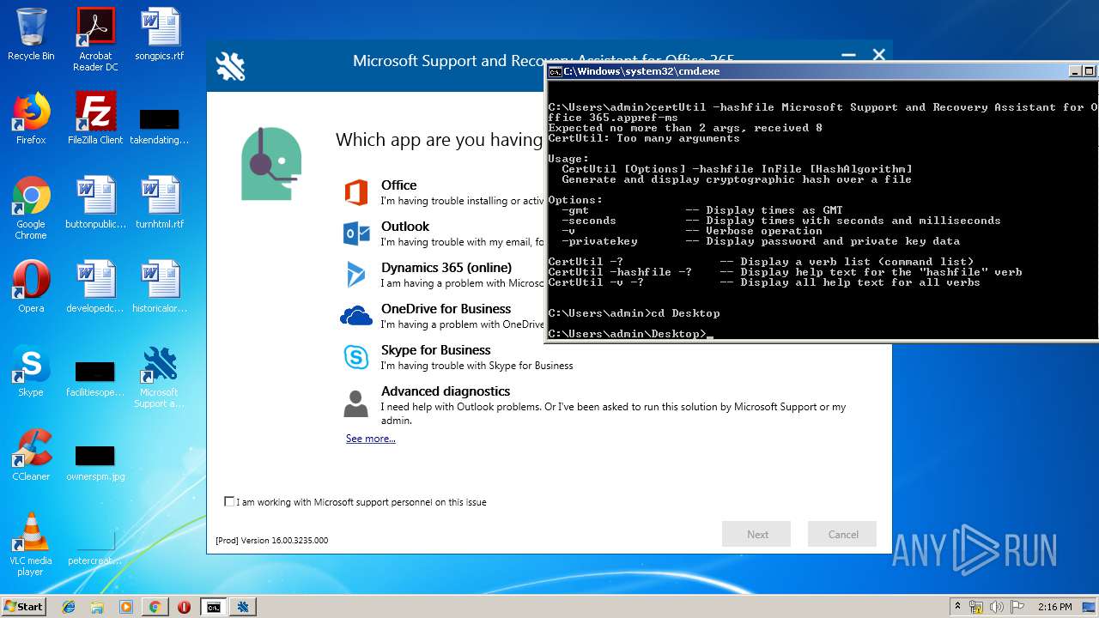This screenshot has height=618, width=1099.
Task: Open Action Center flag in tray
Action: [1017, 607]
